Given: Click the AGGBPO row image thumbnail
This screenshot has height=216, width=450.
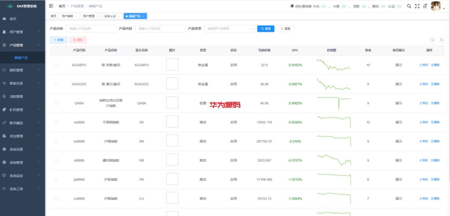Looking at the screenshot, I should click(x=172, y=64).
